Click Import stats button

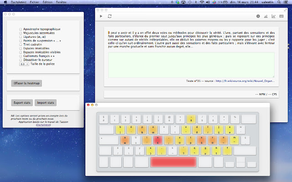pyautogui.click(x=46, y=102)
